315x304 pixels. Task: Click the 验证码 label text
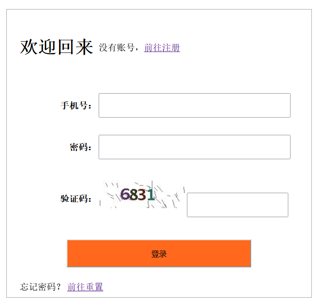76,199
